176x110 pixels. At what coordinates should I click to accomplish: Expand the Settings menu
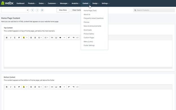coord(105,3)
